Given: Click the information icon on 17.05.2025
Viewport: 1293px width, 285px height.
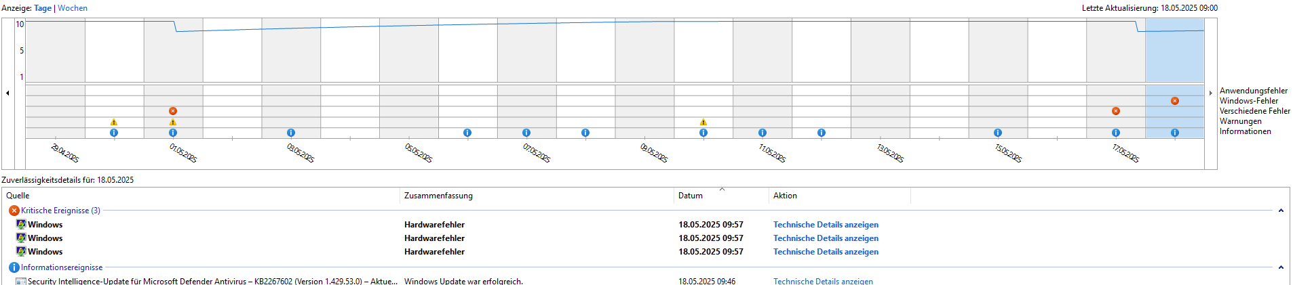Looking at the screenshot, I should coord(1116,133).
